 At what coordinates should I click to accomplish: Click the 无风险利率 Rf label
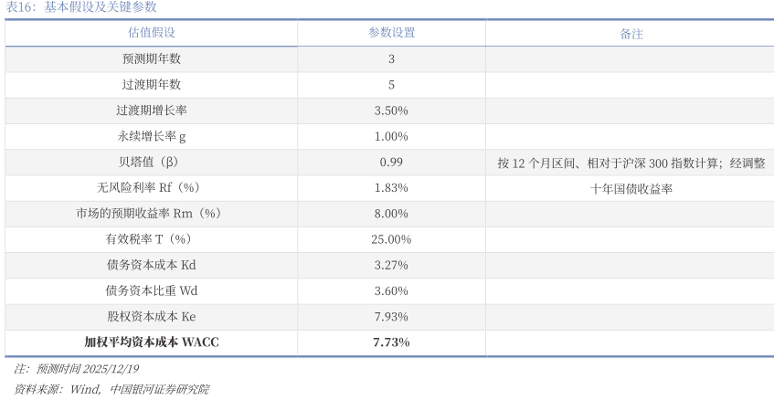pyautogui.click(x=151, y=187)
